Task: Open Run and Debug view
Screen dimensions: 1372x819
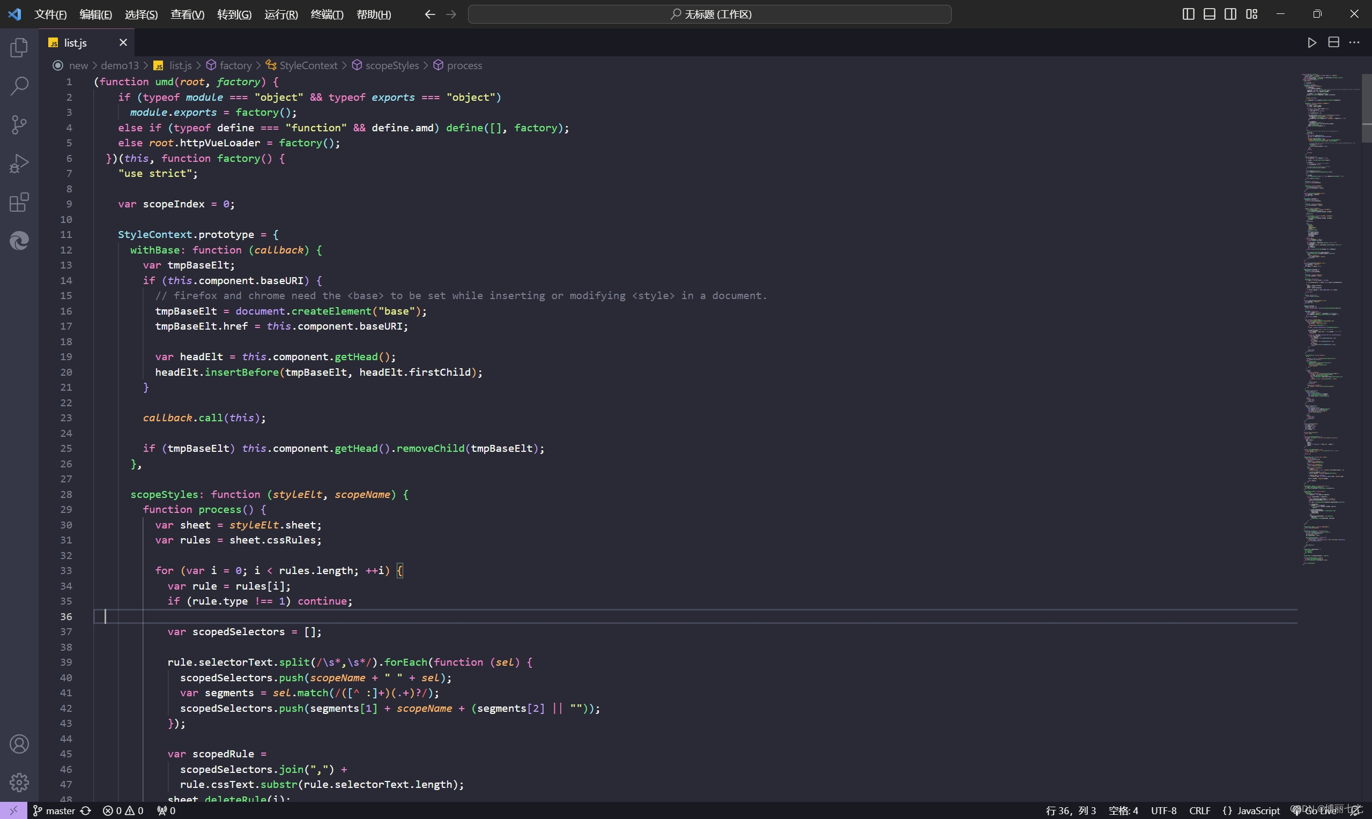Action: [19, 163]
